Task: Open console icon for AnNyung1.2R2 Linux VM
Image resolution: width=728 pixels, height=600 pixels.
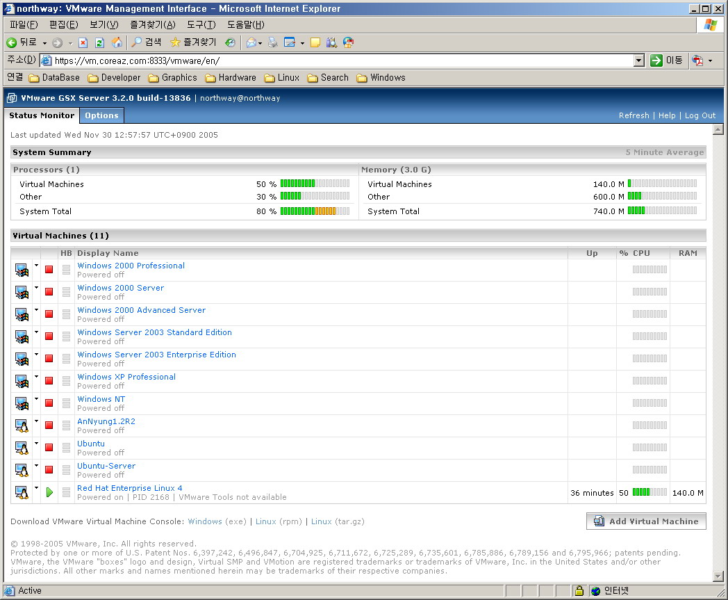Action: 22,425
